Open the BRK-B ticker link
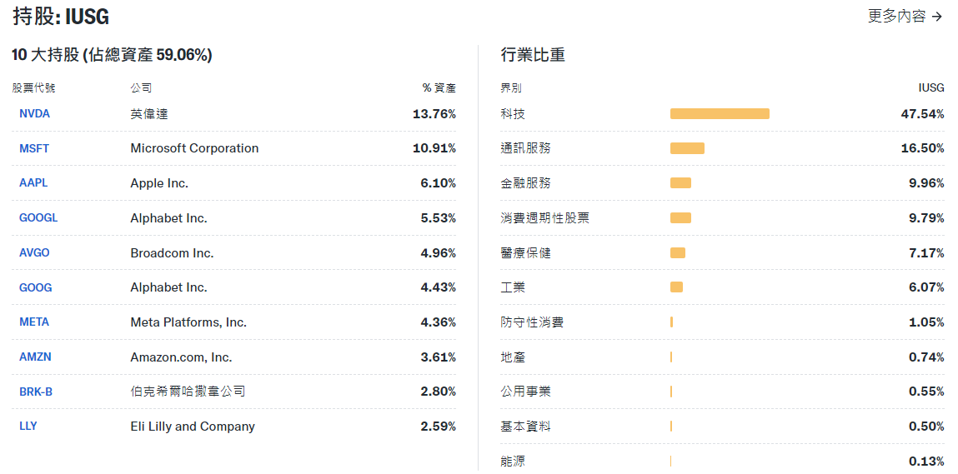This screenshot has width=958, height=474. point(36,392)
